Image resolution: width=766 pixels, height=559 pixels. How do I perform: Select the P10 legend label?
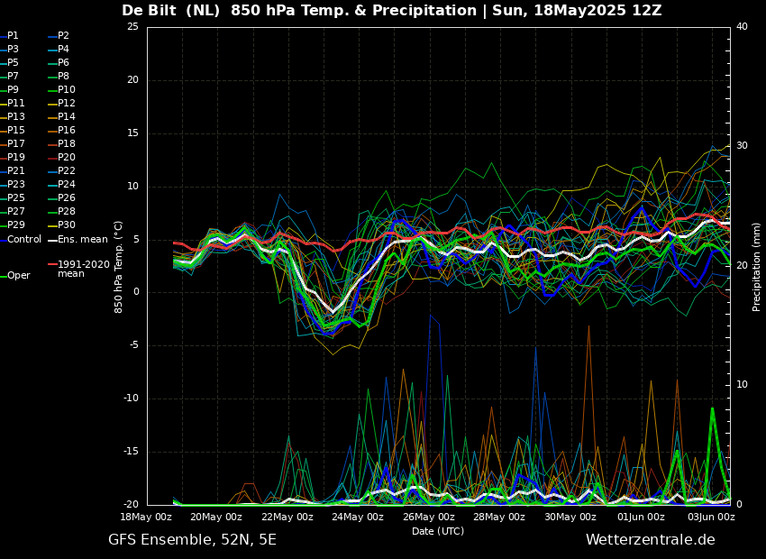pyautogui.click(x=67, y=90)
